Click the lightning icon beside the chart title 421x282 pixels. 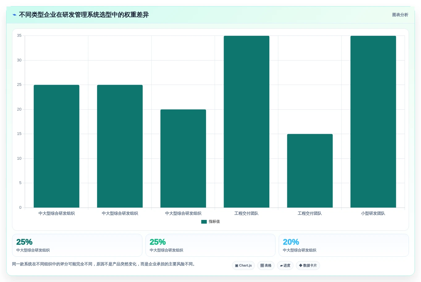pos(15,15)
